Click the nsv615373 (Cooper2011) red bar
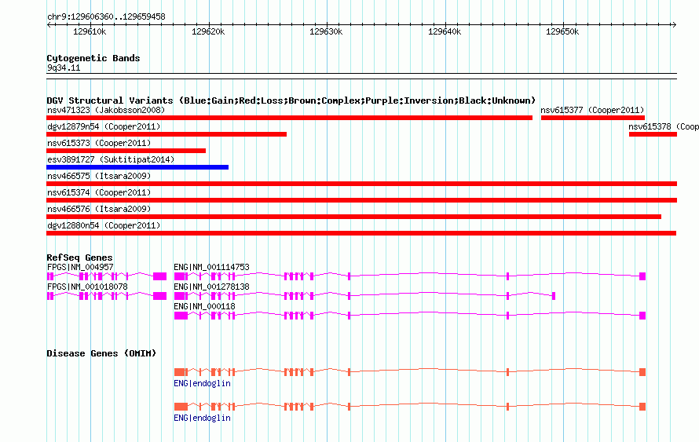 click(x=126, y=151)
